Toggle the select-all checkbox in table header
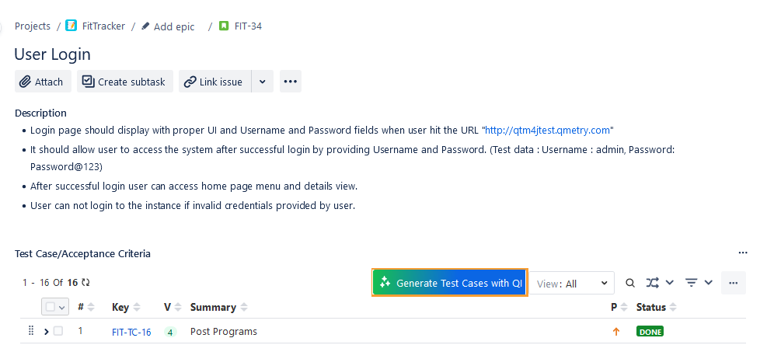The width and height of the screenshot is (767, 345). [52, 308]
